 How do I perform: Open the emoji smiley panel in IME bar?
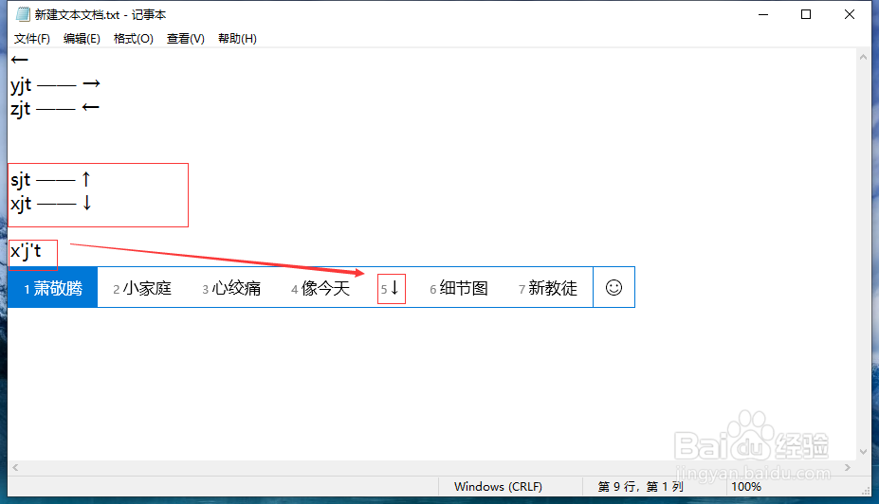(613, 288)
